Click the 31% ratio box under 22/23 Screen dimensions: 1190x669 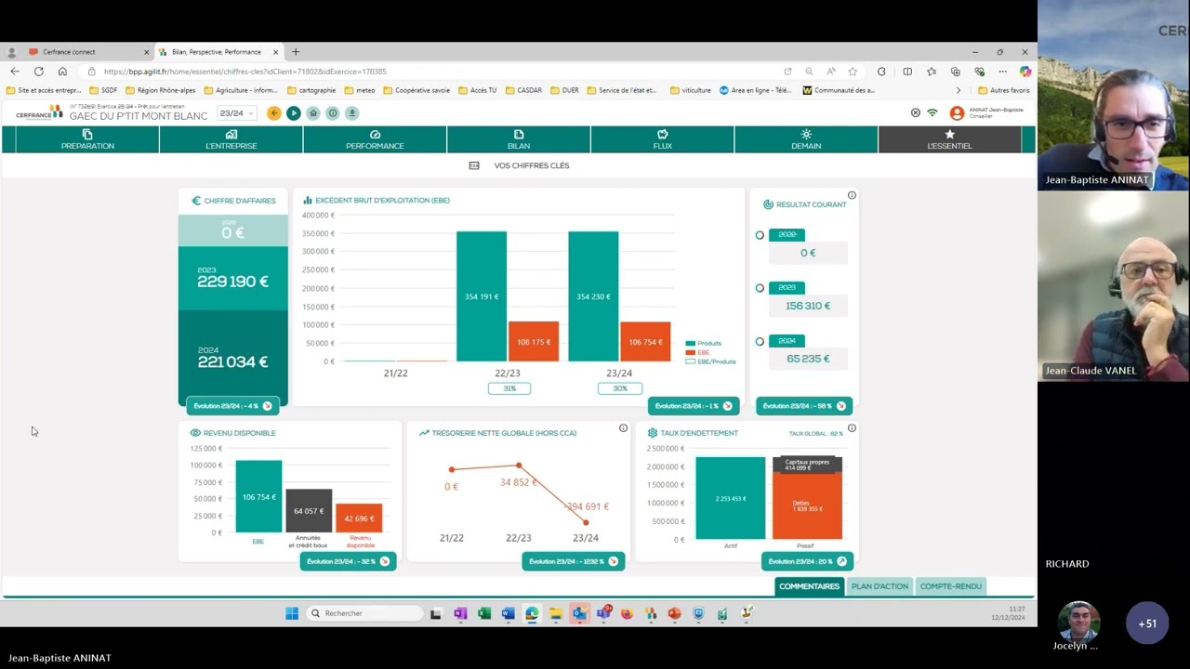[x=509, y=388]
